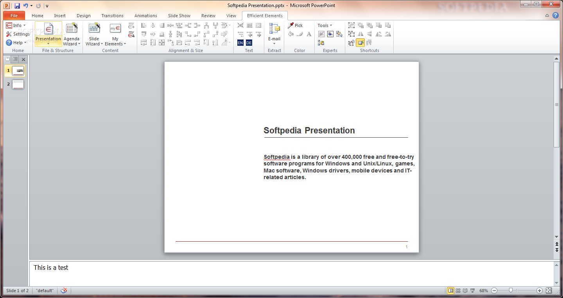The image size is (563, 298).
Task: Click the slide body paragraph about Softpedia
Action: point(339,167)
